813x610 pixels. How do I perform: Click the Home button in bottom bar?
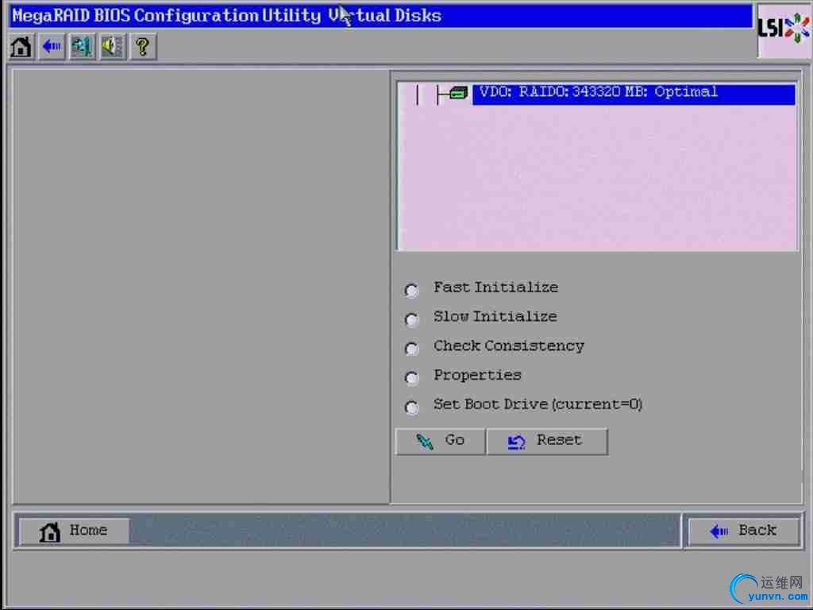[74, 531]
